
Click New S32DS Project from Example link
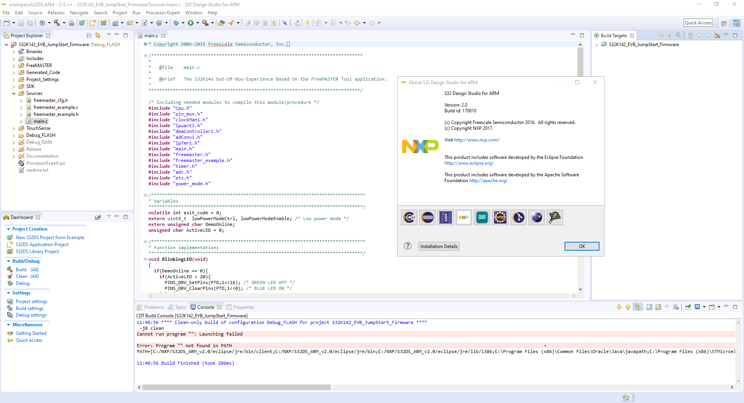point(50,238)
